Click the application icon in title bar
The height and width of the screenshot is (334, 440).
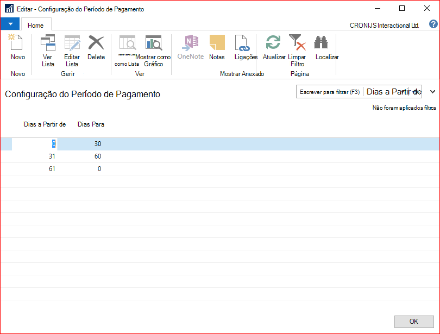pos(9,8)
